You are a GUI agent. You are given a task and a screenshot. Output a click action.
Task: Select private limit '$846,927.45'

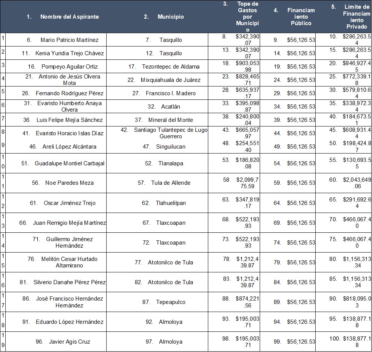pos(357,66)
